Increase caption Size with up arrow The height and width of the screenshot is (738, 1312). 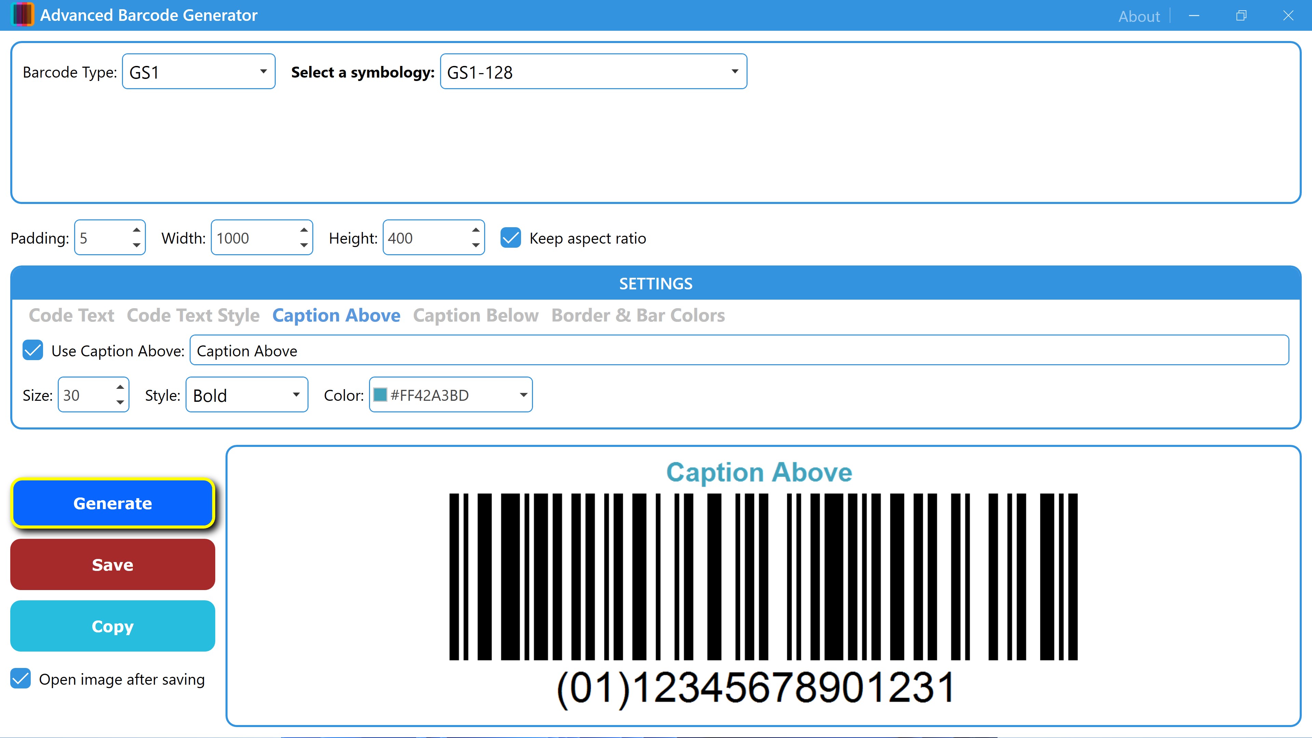tap(120, 387)
